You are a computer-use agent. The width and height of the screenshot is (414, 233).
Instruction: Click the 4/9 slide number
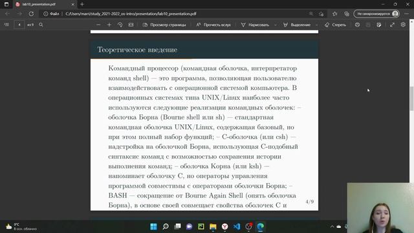point(310,201)
